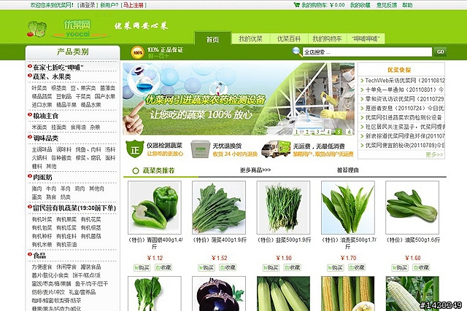Open the 有机叶菜 subcategory
The width and height of the screenshot is (467, 311).
(42, 219)
